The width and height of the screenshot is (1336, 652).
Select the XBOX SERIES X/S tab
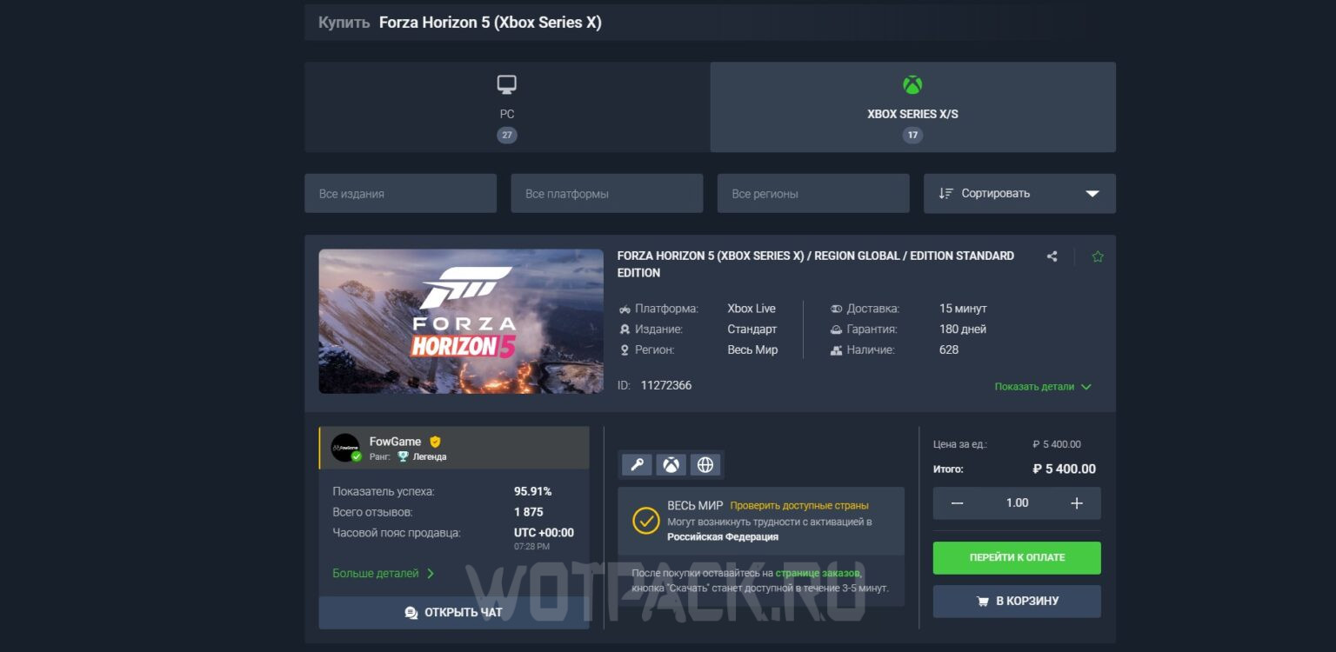(x=912, y=107)
